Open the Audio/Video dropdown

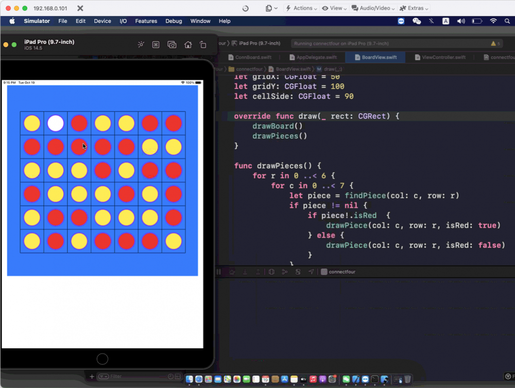[373, 8]
